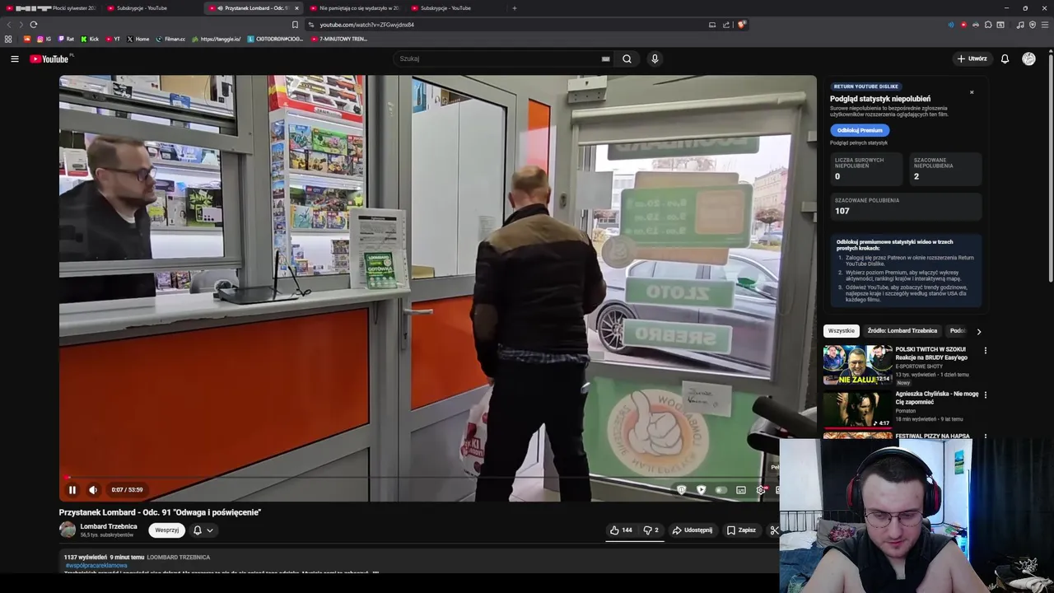Screen dimensions: 1054x593
Task: Click the Lombard Trzebnica channel avatar
Action: coord(68,530)
